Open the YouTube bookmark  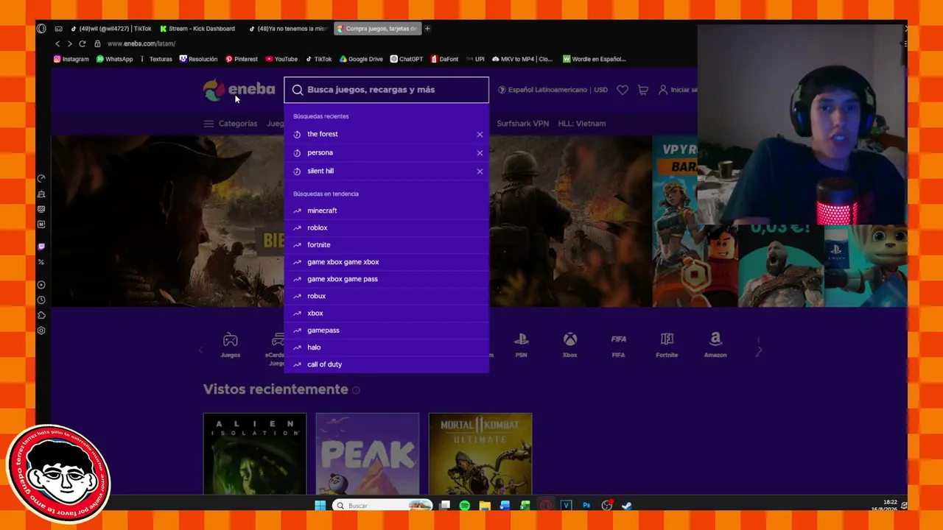(x=281, y=59)
